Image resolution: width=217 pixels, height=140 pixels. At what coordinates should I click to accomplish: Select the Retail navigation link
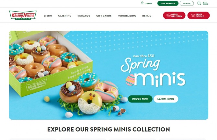147,16
